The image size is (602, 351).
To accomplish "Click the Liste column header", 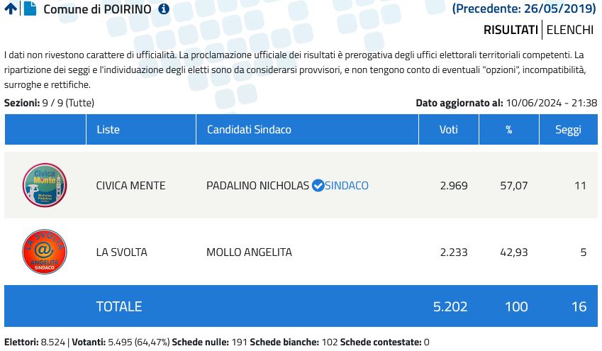I will click(108, 130).
